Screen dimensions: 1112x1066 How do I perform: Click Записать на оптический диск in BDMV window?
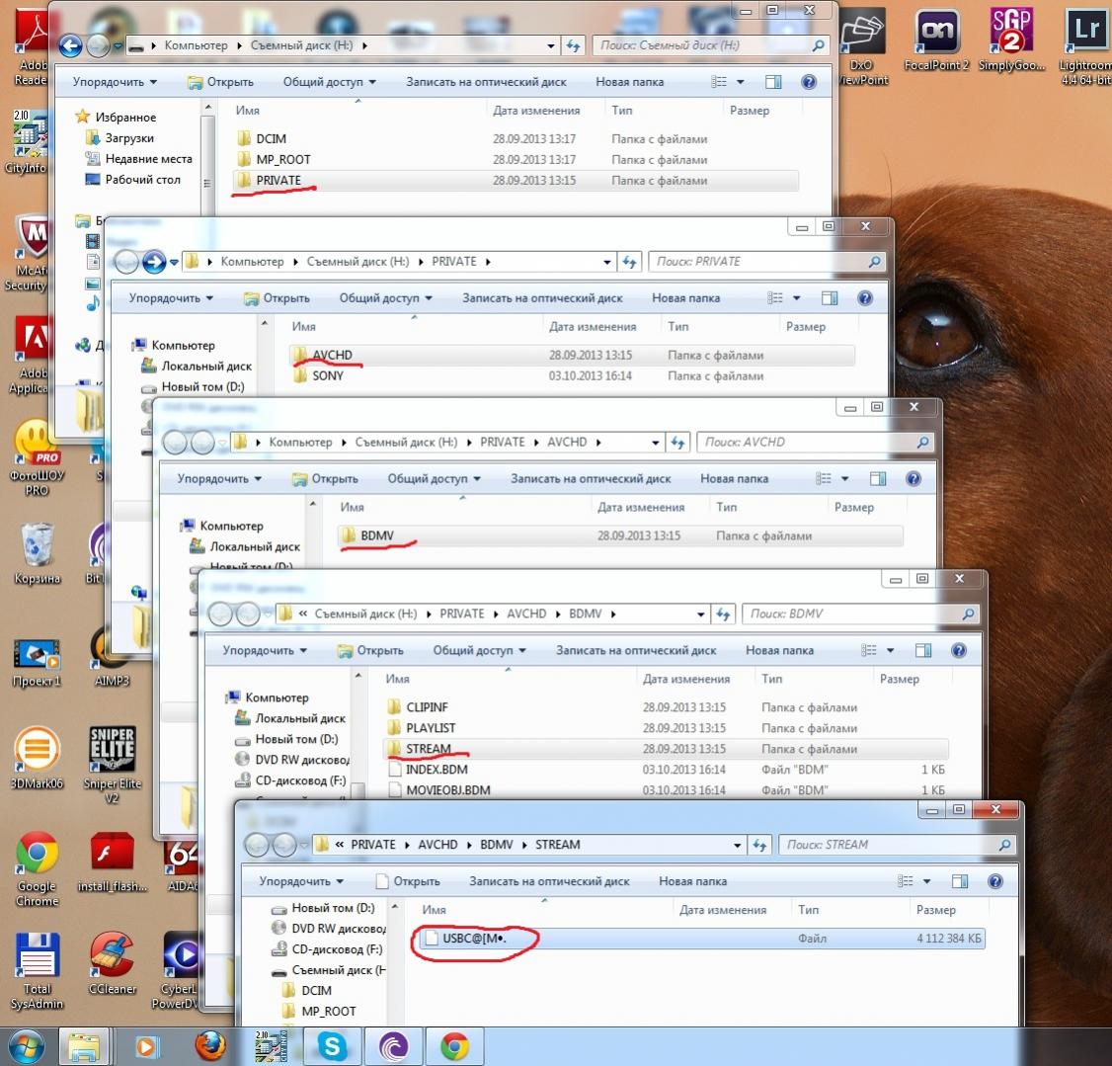tap(636, 650)
